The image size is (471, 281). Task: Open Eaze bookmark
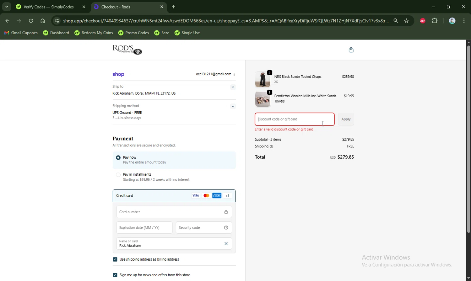162,33
